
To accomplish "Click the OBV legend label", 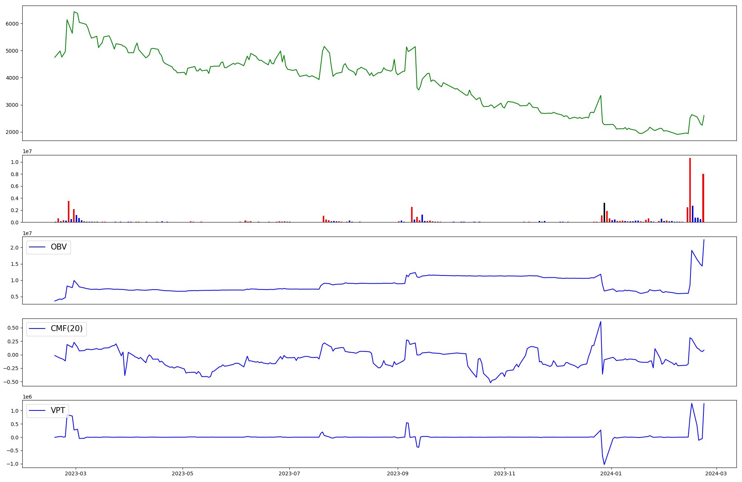I will [59, 247].
